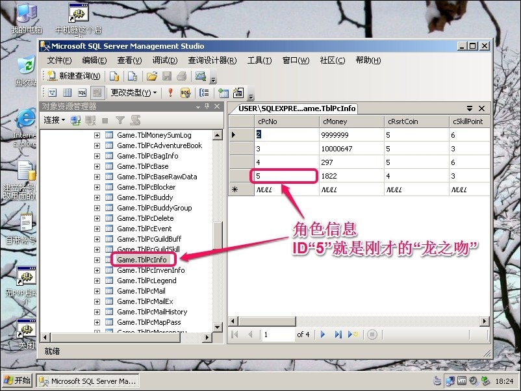521x391 pixels.
Task: Expand the Game.TblPcInfo tree node
Action: [96, 259]
